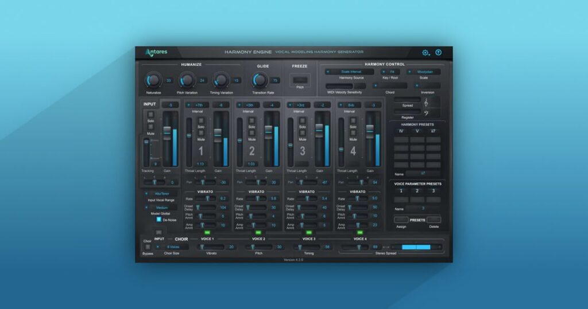Click voice 1 Throat Length slider
The image size is (588, 309).
click(x=189, y=142)
